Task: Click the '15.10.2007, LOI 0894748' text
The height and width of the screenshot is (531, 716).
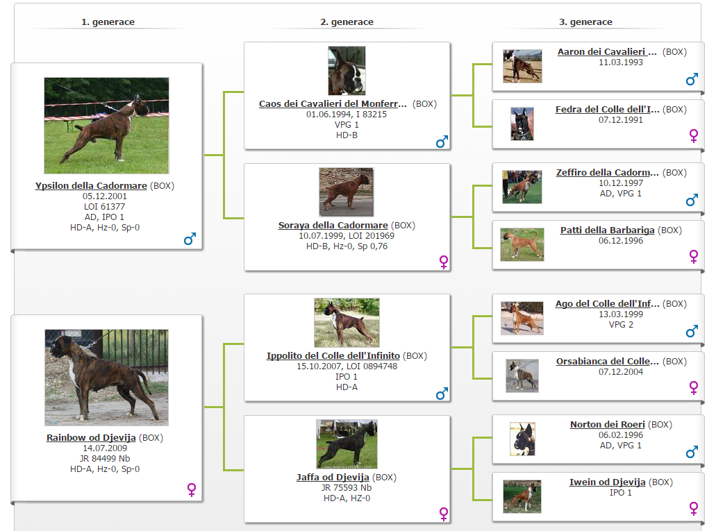Action: point(347,366)
